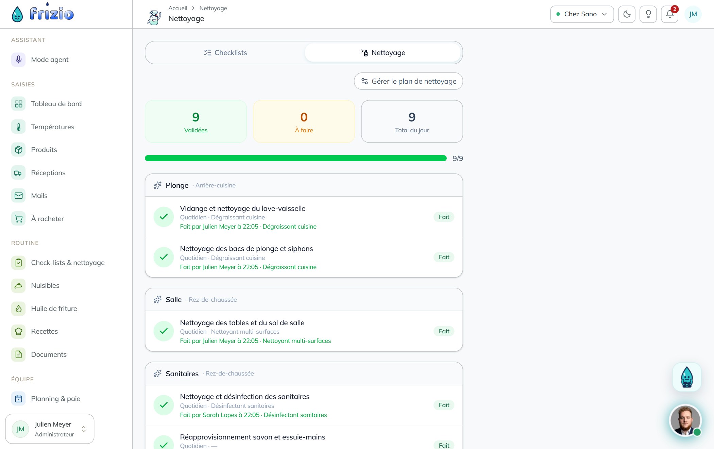This screenshot has height=449, width=714.
Task: Open the Tableau de bord icon
Action: 18,104
